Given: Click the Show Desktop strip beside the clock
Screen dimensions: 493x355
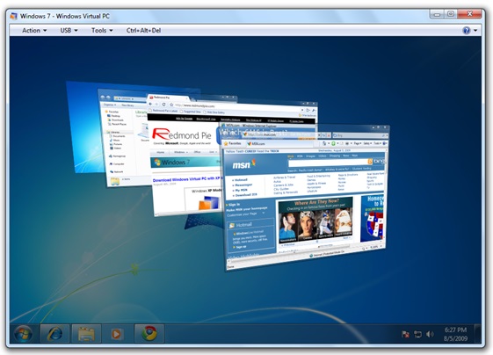Looking at the screenshot, I should tap(478, 334).
